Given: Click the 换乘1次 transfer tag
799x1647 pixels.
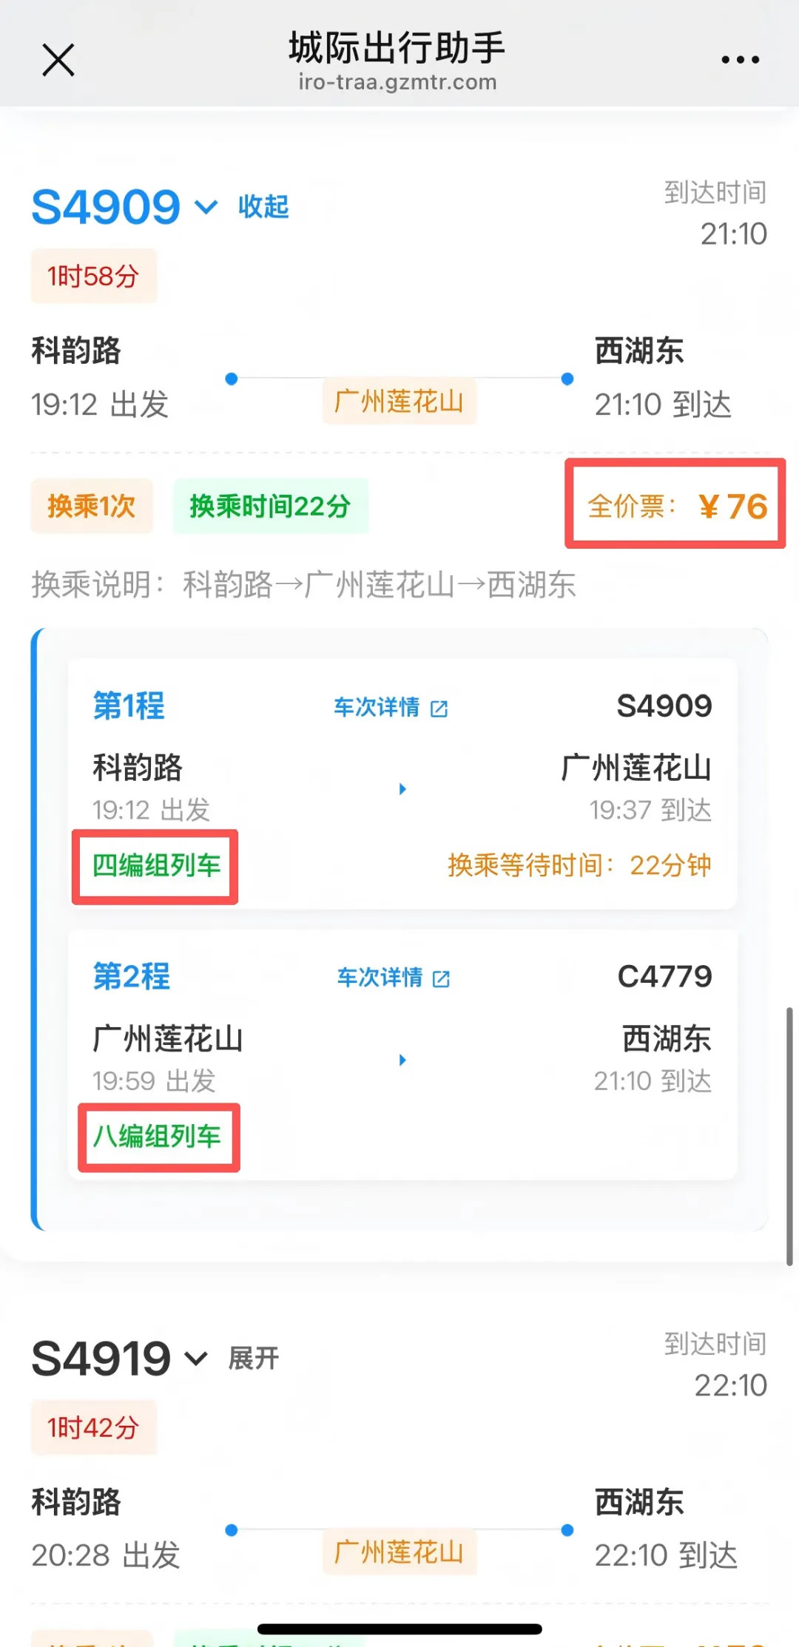Looking at the screenshot, I should coord(92,506).
